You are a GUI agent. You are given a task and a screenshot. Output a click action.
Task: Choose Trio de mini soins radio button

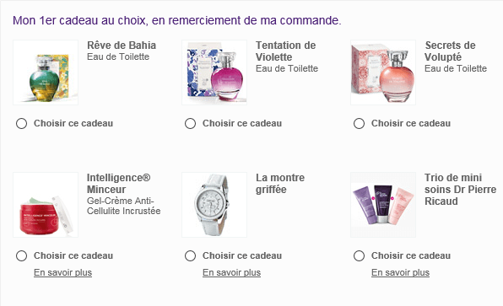coord(359,255)
